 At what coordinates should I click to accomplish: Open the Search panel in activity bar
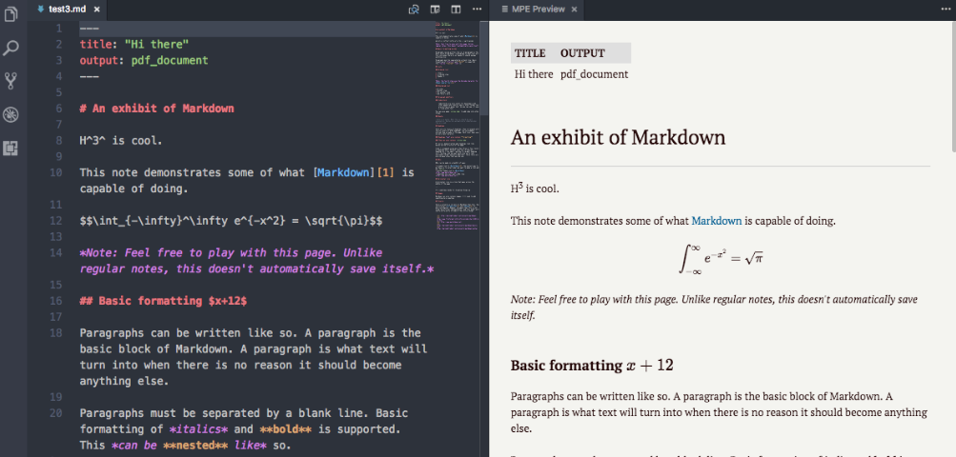point(10,49)
